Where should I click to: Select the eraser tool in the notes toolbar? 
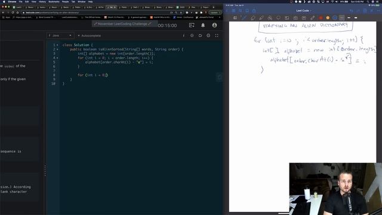pos(253,18)
